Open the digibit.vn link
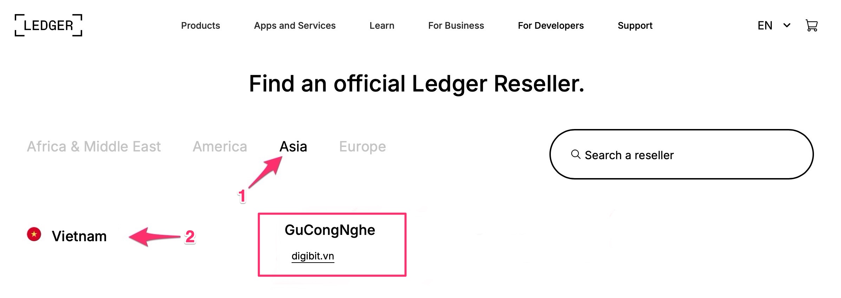The height and width of the screenshot is (298, 841). click(x=313, y=256)
